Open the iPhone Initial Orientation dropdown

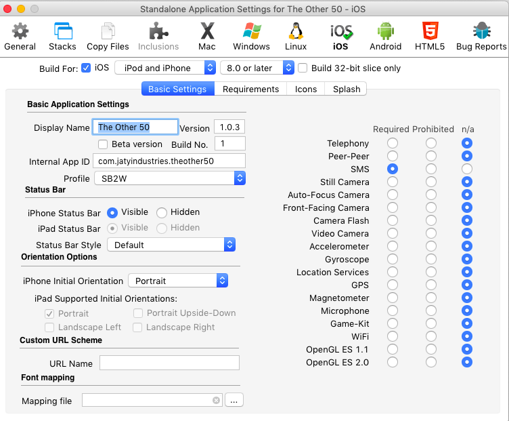(178, 281)
